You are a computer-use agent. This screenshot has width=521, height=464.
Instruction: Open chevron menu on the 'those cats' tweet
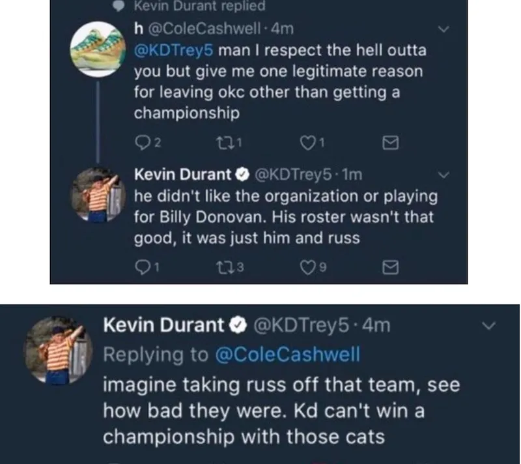click(491, 325)
